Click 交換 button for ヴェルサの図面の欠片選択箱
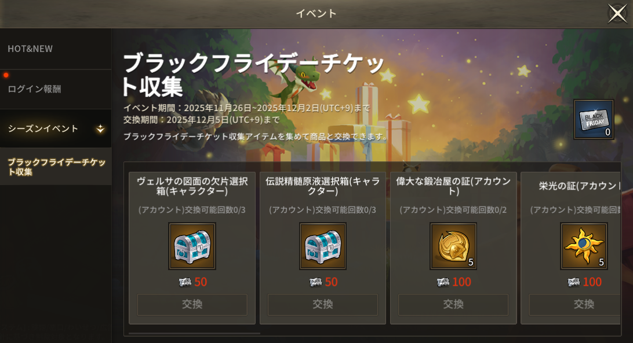 192,304
